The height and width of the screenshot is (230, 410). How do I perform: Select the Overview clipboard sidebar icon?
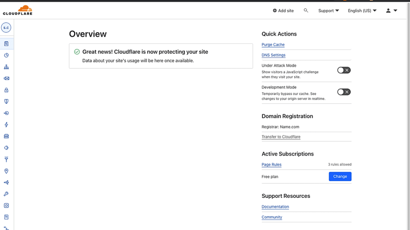point(6,44)
